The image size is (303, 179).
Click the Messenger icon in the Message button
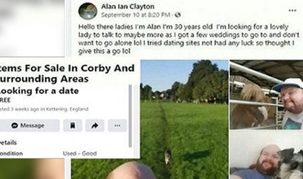[14, 126]
